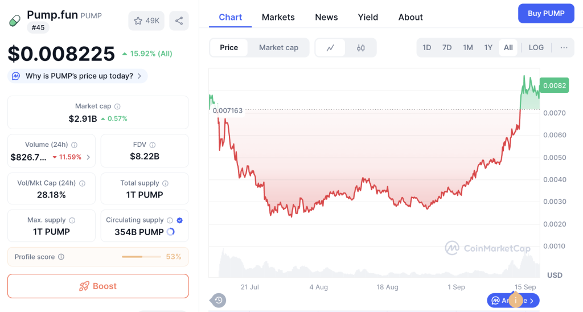Viewport: 583px width, 312px height.
Task: Click the Buy PUMP button
Action: pos(545,14)
